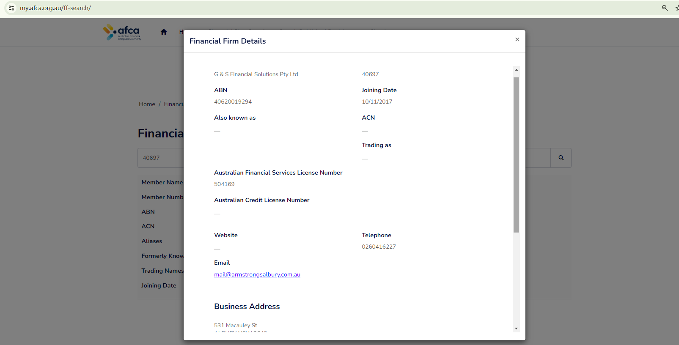Close the Financial Firm Details dialog
This screenshot has width=679, height=345.
[x=517, y=39]
